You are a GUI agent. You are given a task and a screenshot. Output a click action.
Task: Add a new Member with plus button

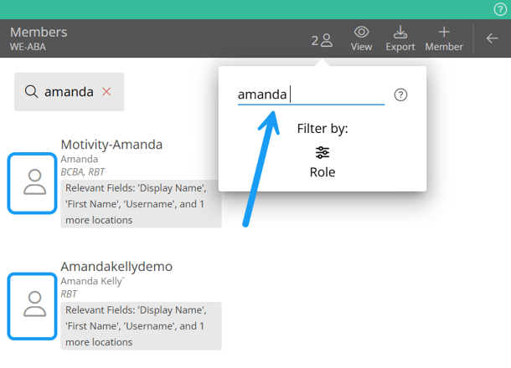(x=444, y=38)
